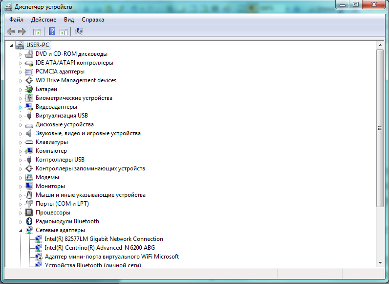Click the blue Help question mark icon
The height and width of the screenshot is (284, 389).
click(52, 32)
